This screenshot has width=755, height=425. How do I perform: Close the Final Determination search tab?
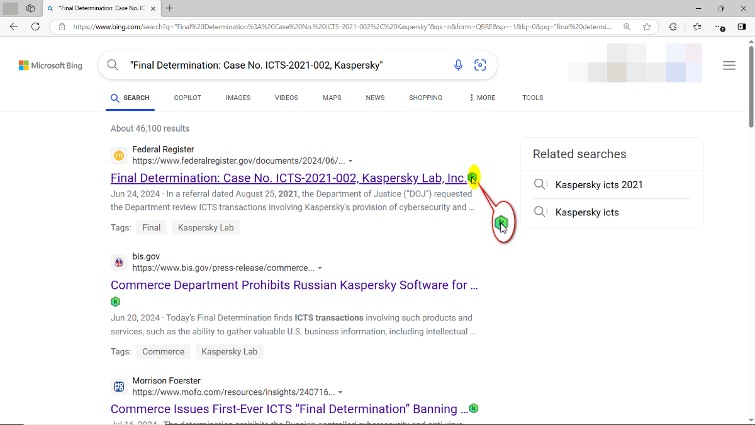tap(153, 9)
